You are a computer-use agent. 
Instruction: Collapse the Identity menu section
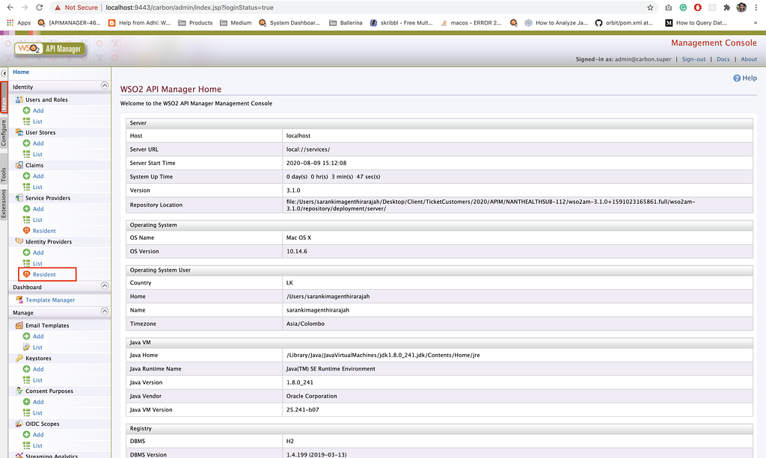105,85
